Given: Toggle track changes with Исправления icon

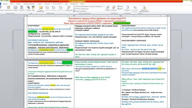Looking at the screenshot, I should [69, 7].
